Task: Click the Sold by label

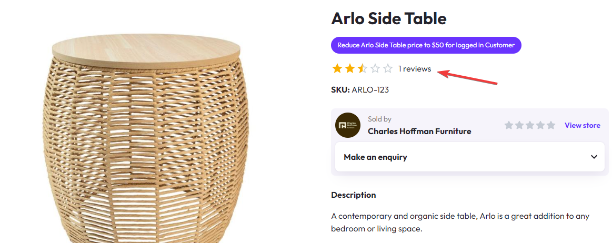Action: click(x=379, y=119)
